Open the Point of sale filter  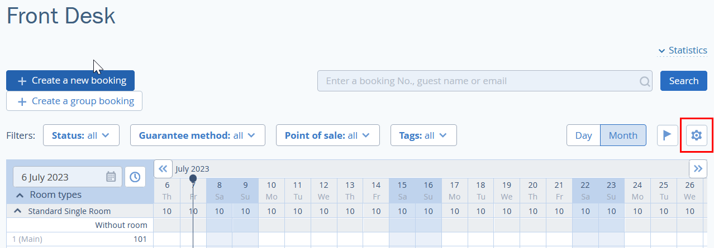coord(328,135)
